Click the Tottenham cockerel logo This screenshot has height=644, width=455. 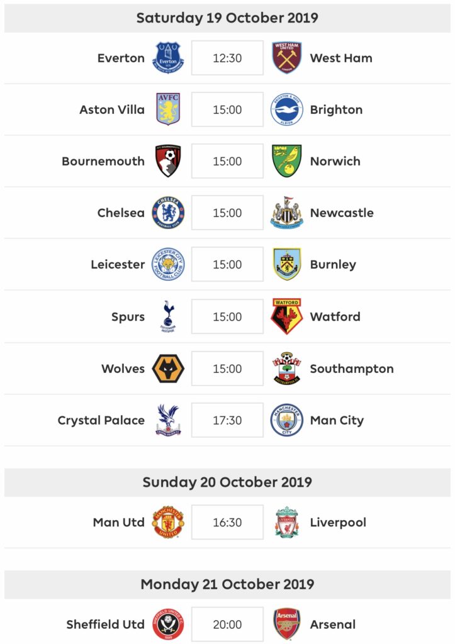(x=168, y=316)
